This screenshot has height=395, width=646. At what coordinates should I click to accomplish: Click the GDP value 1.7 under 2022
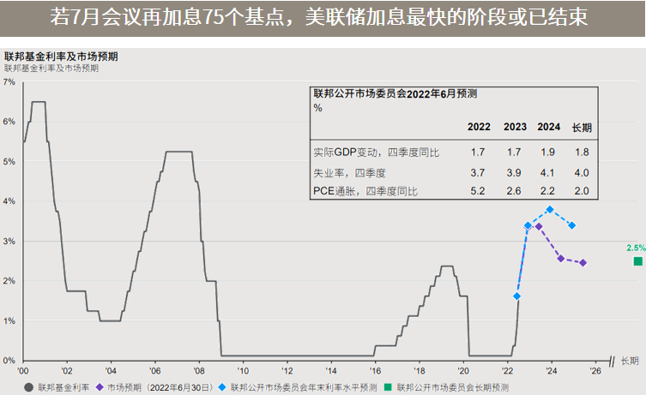[x=478, y=153]
